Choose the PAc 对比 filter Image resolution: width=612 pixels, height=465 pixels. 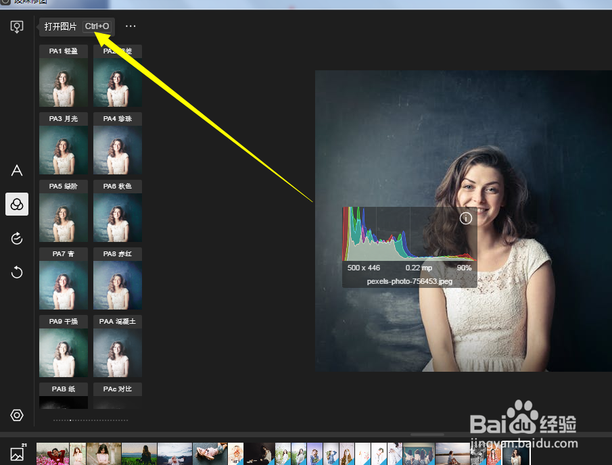tap(118, 395)
